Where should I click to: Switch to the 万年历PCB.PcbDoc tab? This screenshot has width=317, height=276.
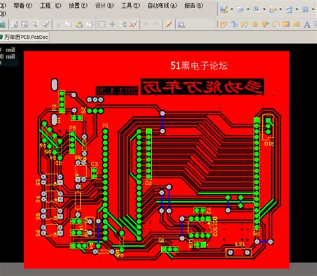24,37
